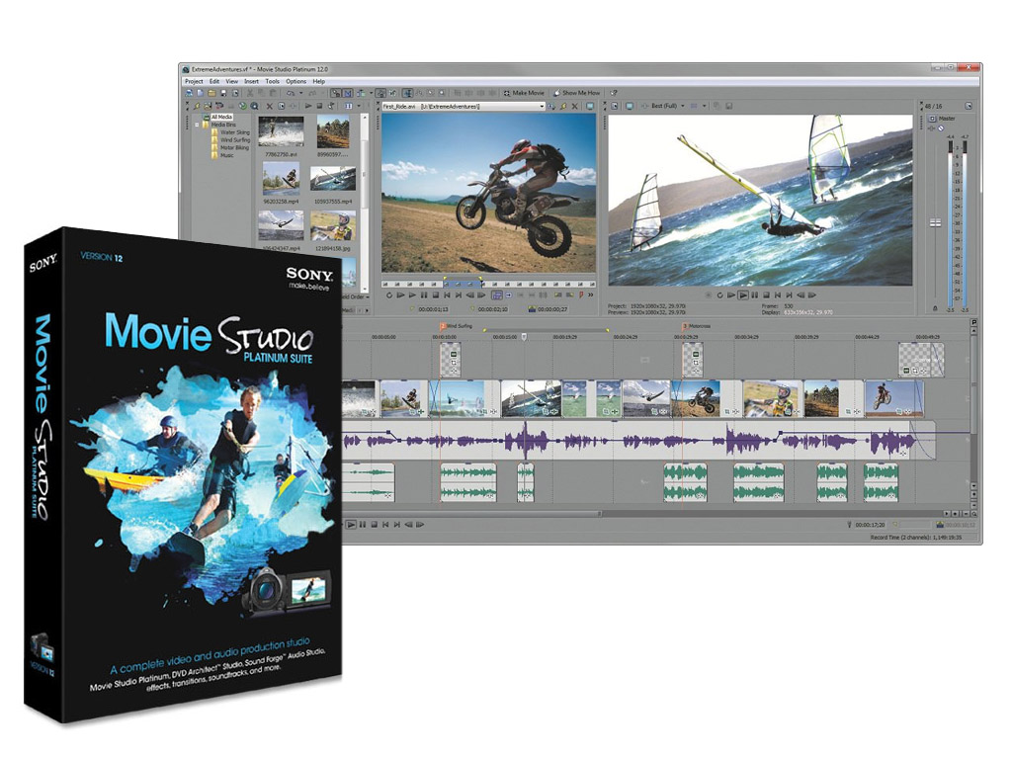Image resolution: width=1012 pixels, height=759 pixels.
Task: Toggle the Master volume lock icon
Action: point(935,308)
